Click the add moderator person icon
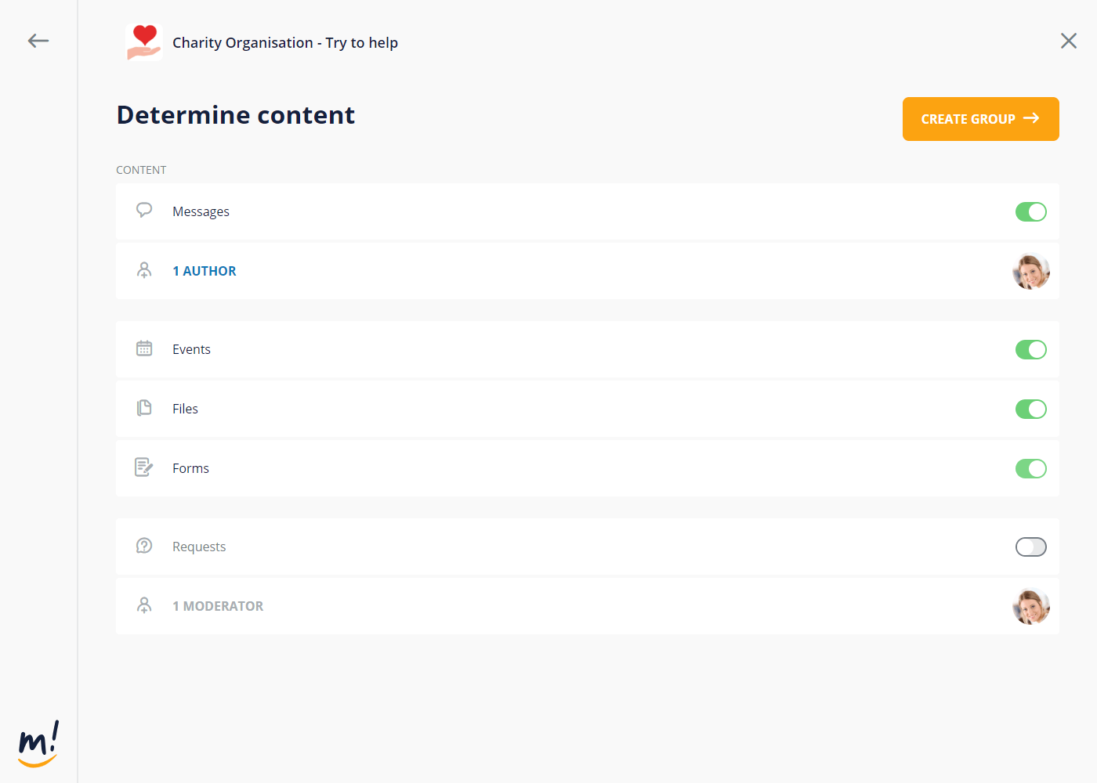The width and height of the screenshot is (1097, 783). point(144,605)
